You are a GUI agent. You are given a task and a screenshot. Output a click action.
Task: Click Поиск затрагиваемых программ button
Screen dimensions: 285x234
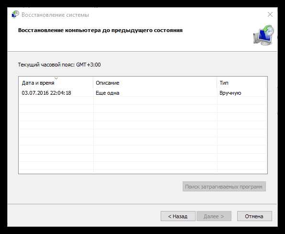tap(224, 187)
